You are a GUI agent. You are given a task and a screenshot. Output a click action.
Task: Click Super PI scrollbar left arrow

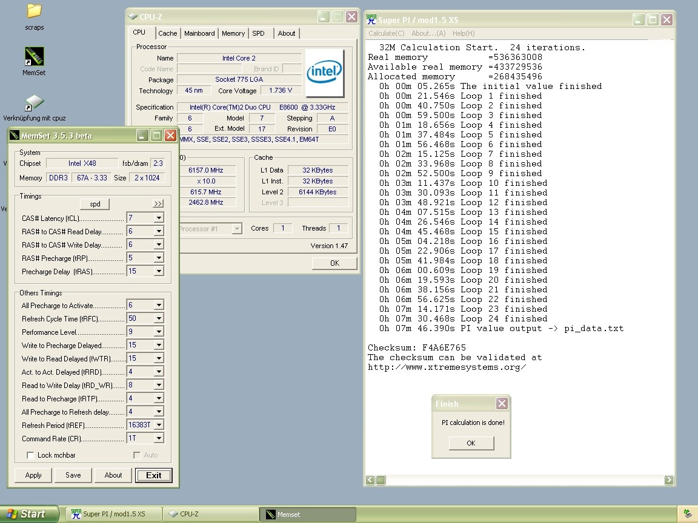[370, 480]
